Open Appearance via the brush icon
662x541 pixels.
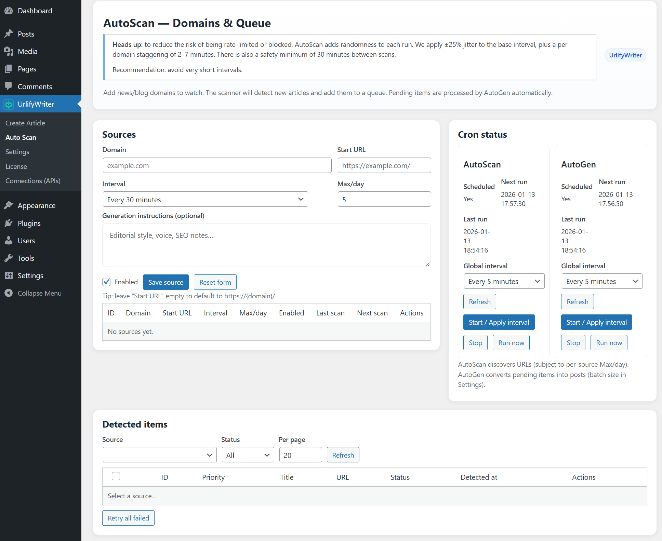(9, 205)
